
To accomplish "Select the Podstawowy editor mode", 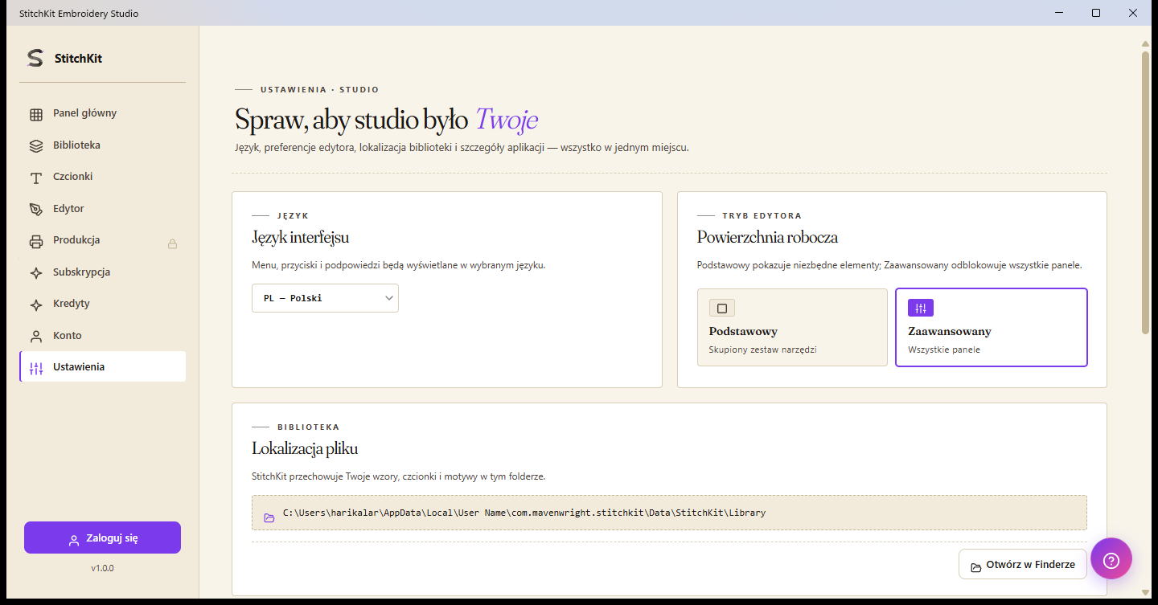I will [792, 328].
